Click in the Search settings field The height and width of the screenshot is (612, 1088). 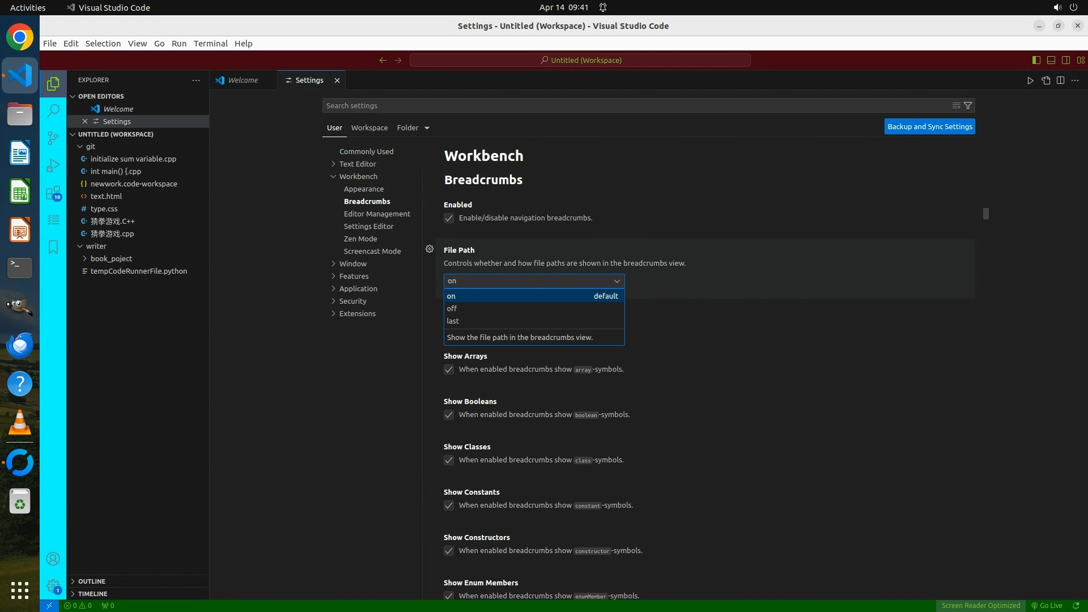click(x=623, y=105)
